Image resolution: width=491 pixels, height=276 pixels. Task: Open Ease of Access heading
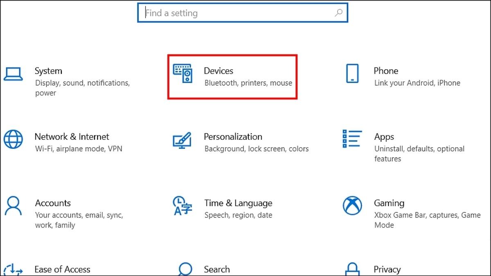click(x=63, y=269)
